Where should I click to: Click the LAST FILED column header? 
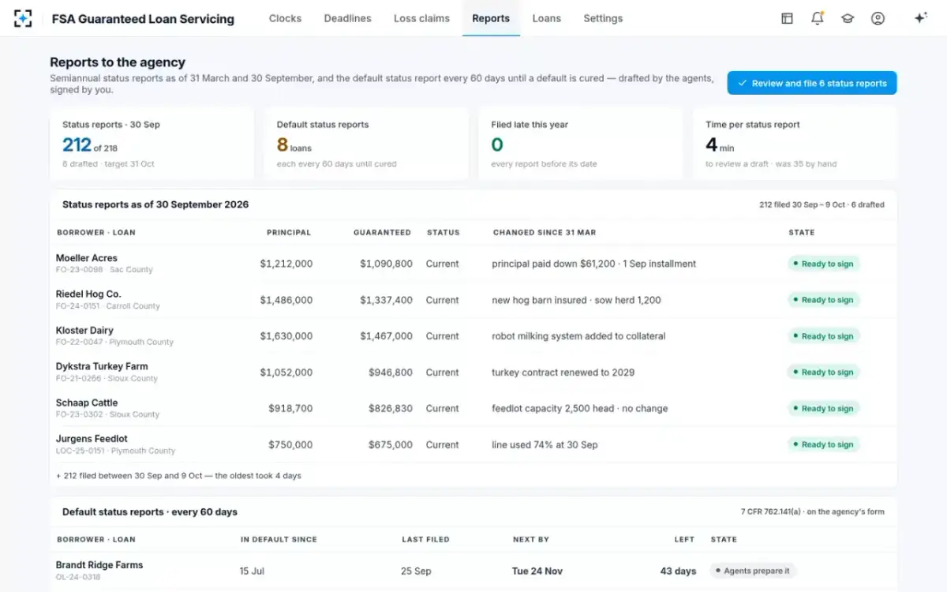coord(425,540)
